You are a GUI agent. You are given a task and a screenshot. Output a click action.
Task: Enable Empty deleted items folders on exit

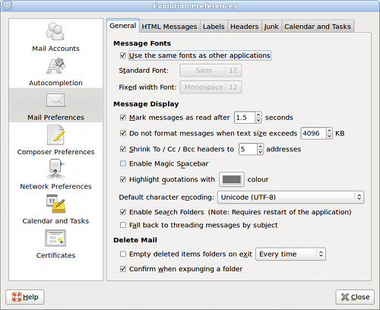tap(123, 254)
